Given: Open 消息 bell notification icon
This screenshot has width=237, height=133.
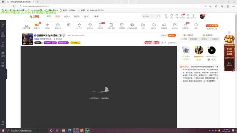Looking at the screenshot, I should (x=188, y=16).
